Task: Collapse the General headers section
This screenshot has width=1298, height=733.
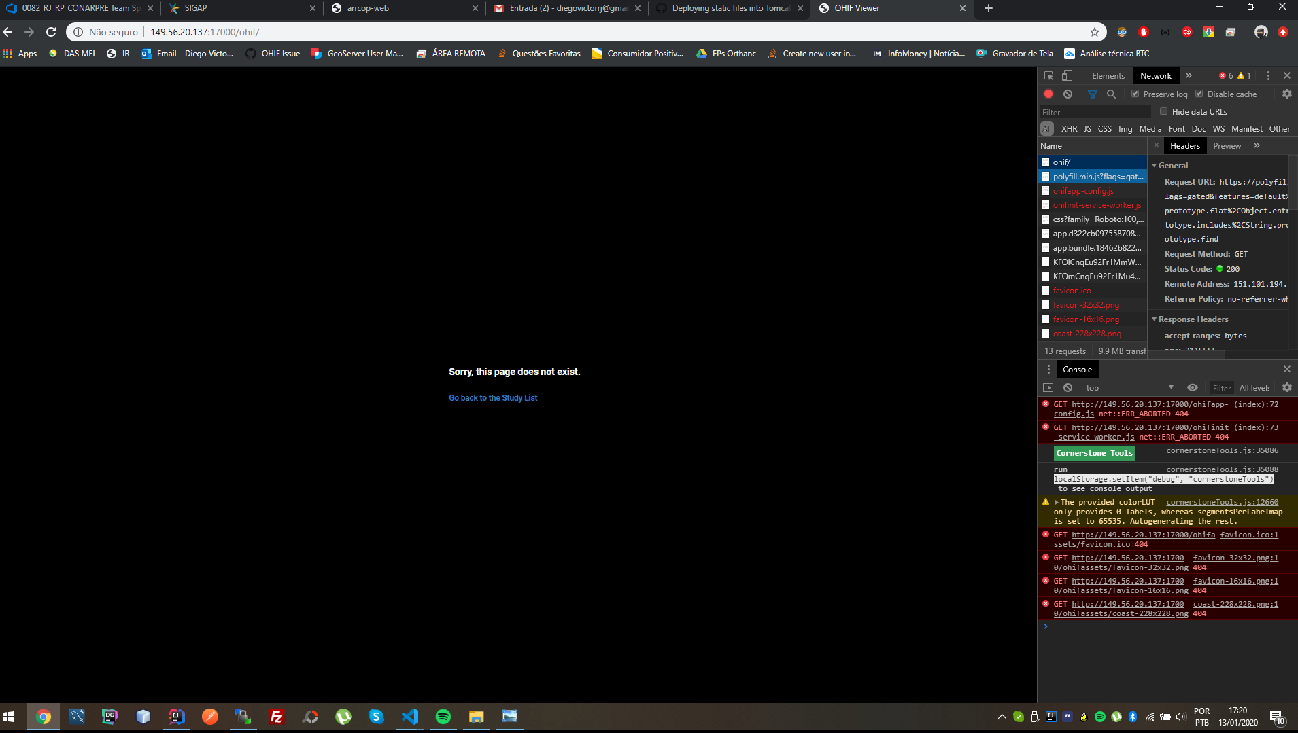Action: pos(1154,165)
